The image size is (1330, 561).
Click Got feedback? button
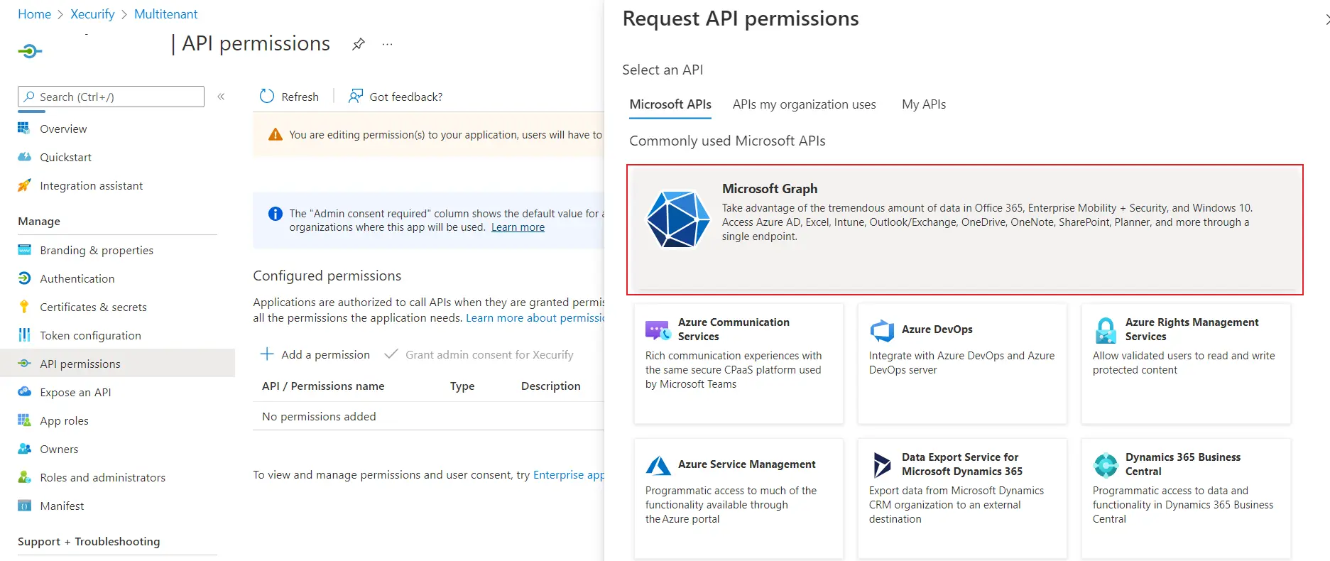395,97
